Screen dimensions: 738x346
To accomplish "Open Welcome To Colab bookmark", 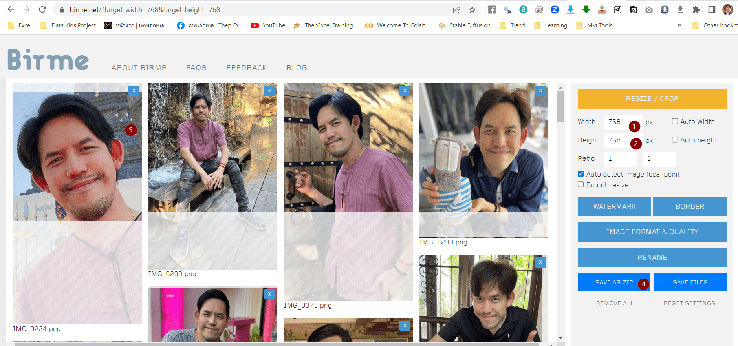I will click(397, 25).
